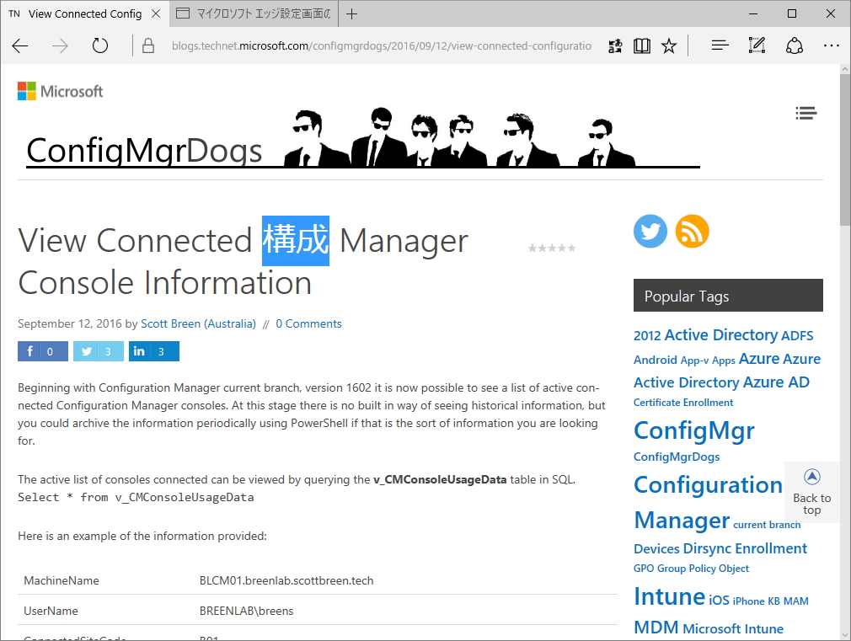Open the 0 Comments link
The image size is (851, 641).
pos(308,323)
